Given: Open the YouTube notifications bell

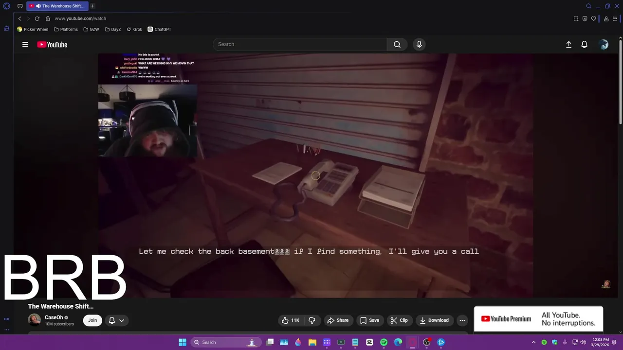Looking at the screenshot, I should pyautogui.click(x=585, y=44).
